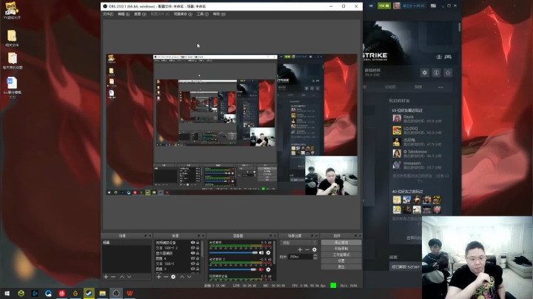Open the 文件(F) menu in OBS

coord(108,14)
